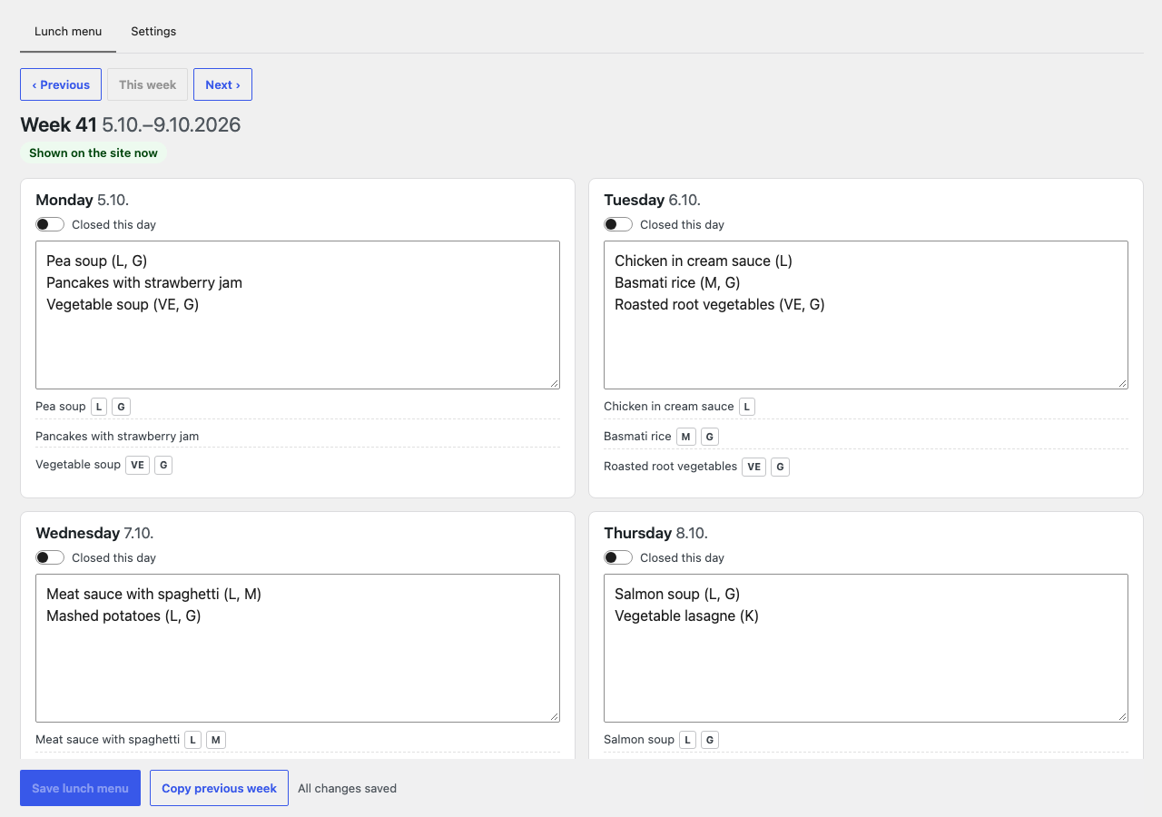Viewport: 1162px width, 817px height.
Task: Copy previous week's menu
Action: pos(219,788)
